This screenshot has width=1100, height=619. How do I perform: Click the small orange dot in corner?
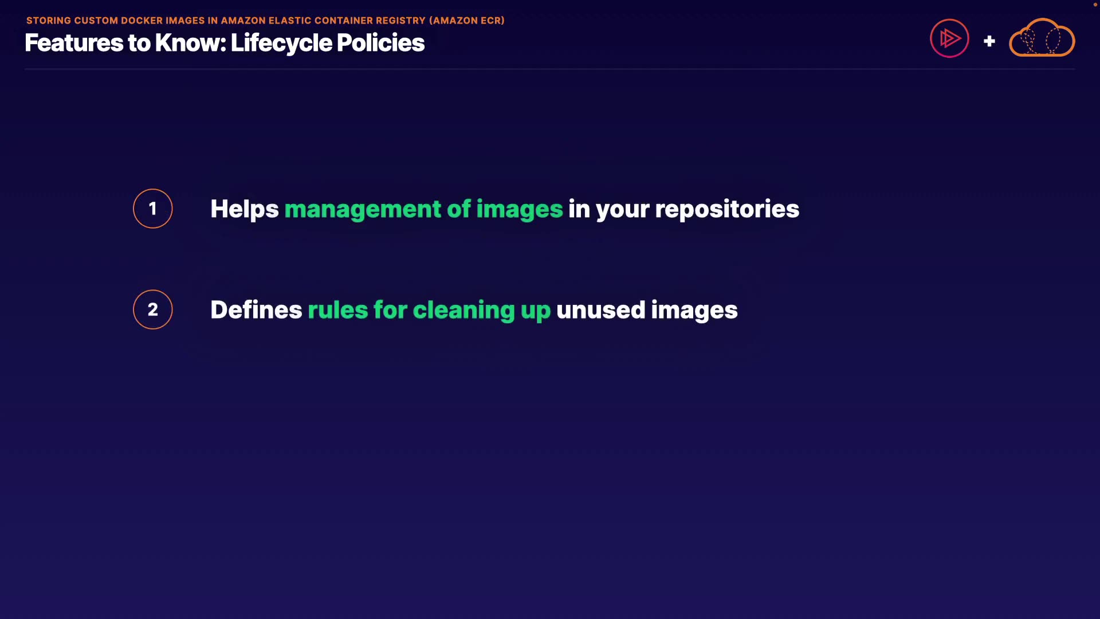1095,4
